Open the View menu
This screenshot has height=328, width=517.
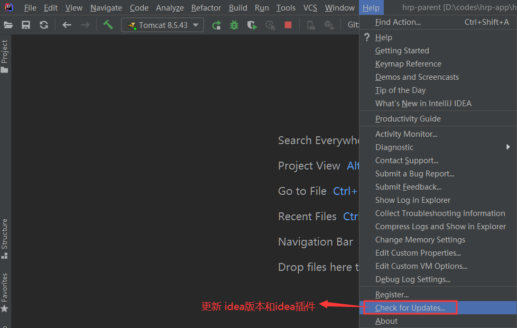(73, 7)
